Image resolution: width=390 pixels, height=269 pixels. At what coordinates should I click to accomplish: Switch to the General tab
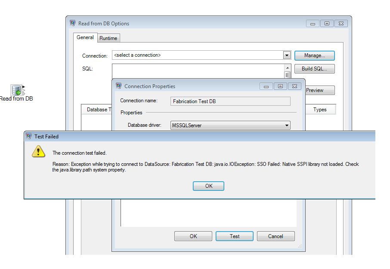[85, 37]
